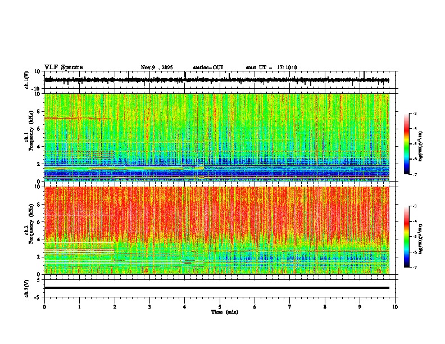This screenshot has height=344, width=445.
Task: Click the ch.2 color scale bar
Action: [407, 237]
